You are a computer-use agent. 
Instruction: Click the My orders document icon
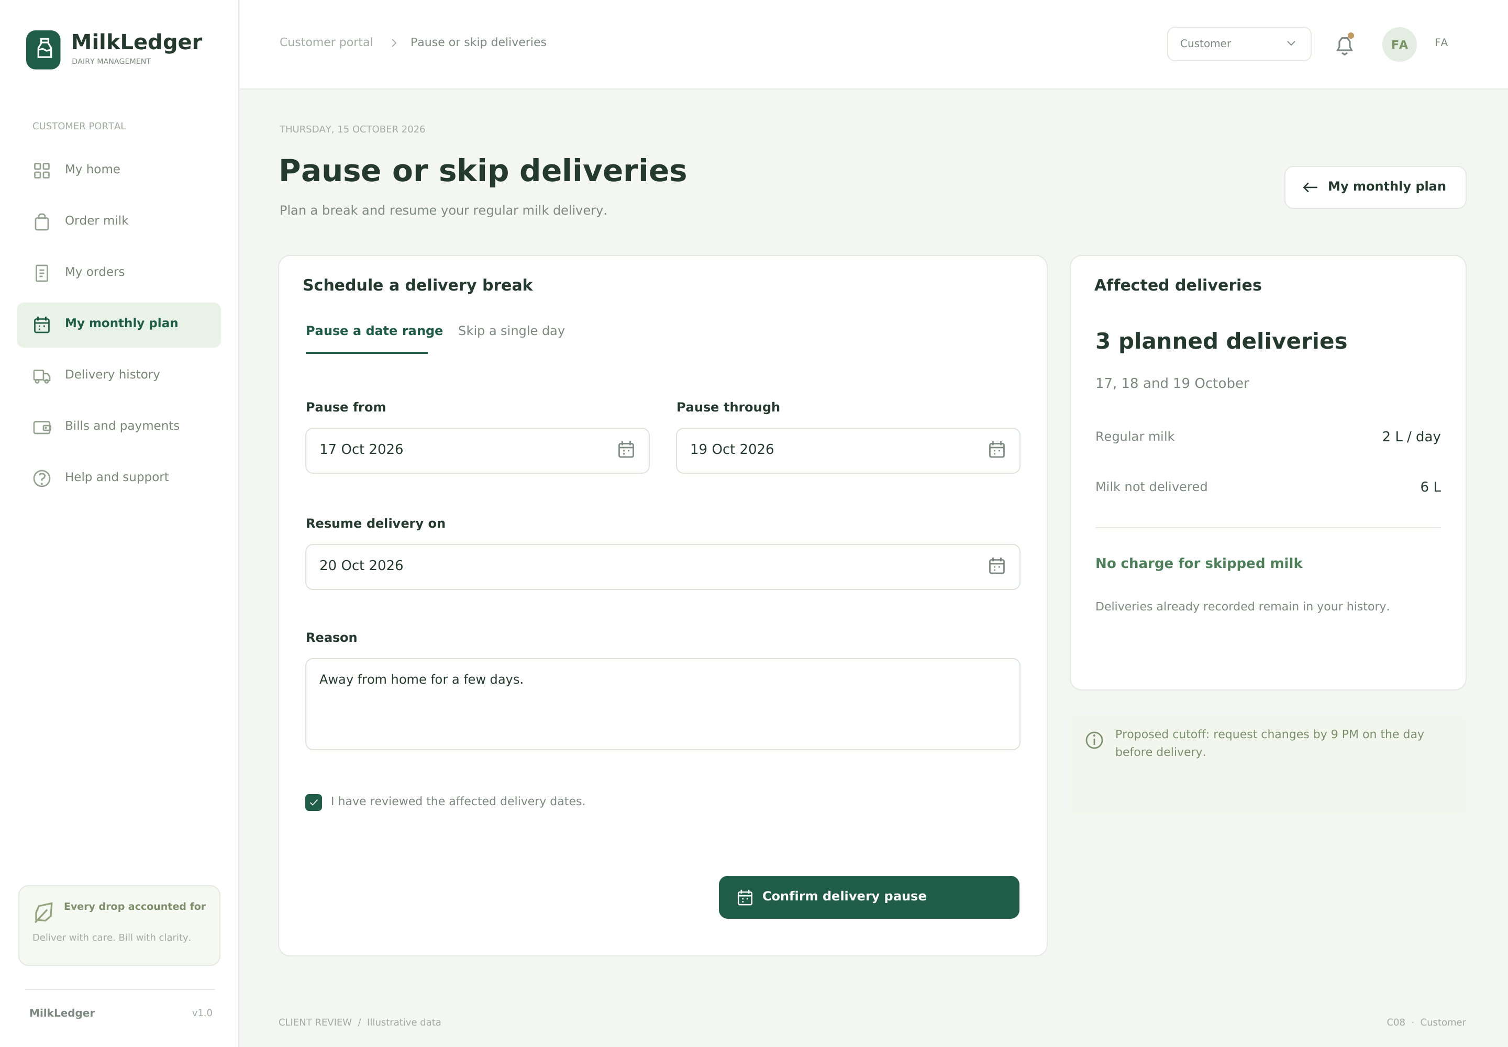pyautogui.click(x=42, y=273)
